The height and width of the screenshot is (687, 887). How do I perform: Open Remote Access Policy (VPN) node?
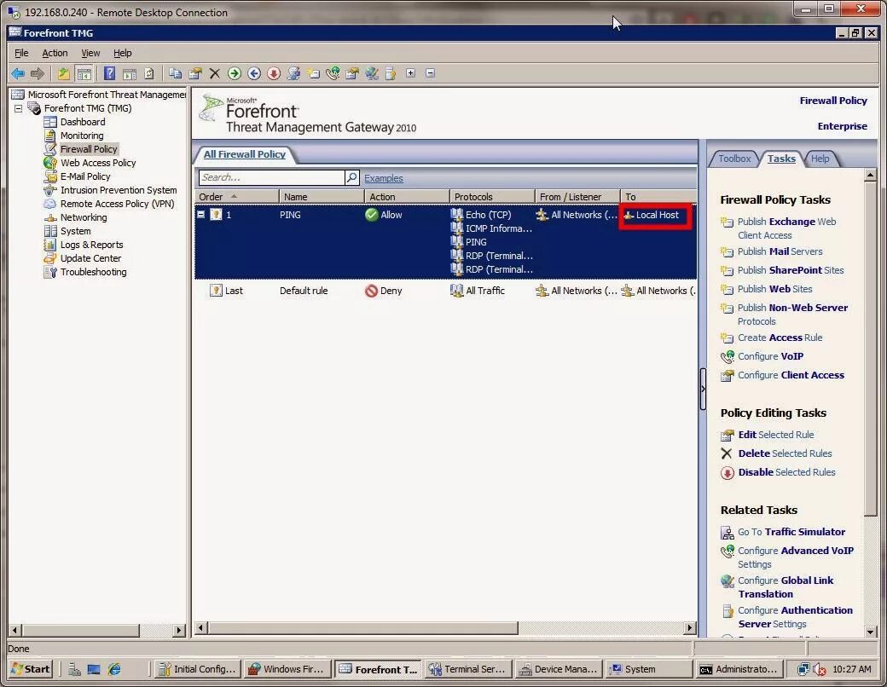pos(117,204)
